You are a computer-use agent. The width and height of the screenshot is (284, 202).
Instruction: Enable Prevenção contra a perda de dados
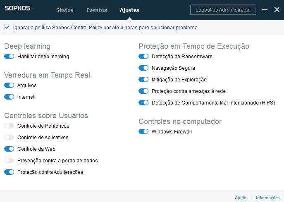coord(9,161)
